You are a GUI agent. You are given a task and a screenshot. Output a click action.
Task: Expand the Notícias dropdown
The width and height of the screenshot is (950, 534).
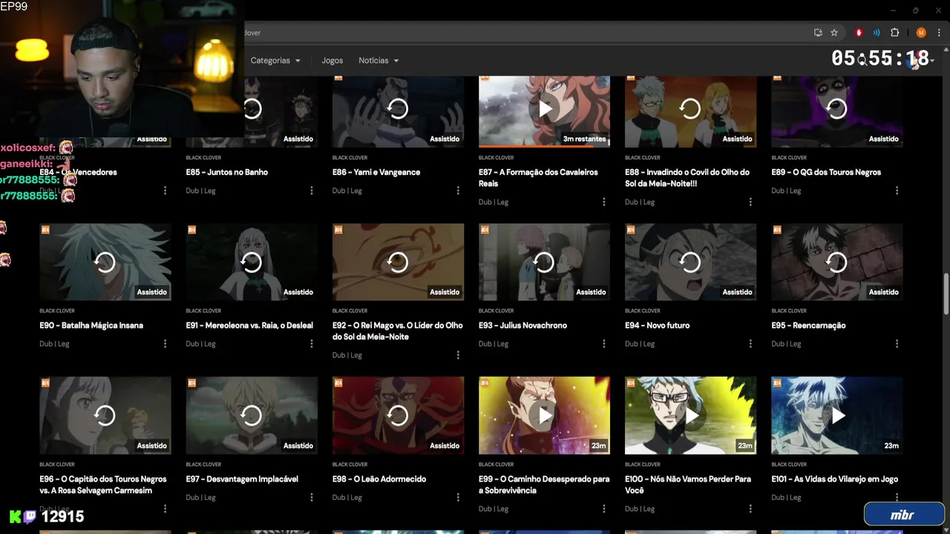tap(379, 61)
